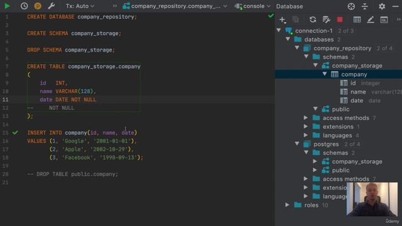Expand the extensions 1 folder
Viewport: 402px width, 226px height.
tap(306, 127)
